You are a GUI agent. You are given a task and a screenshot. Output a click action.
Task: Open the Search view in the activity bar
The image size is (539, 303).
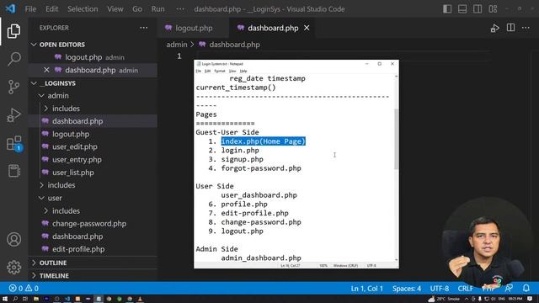(x=13, y=59)
